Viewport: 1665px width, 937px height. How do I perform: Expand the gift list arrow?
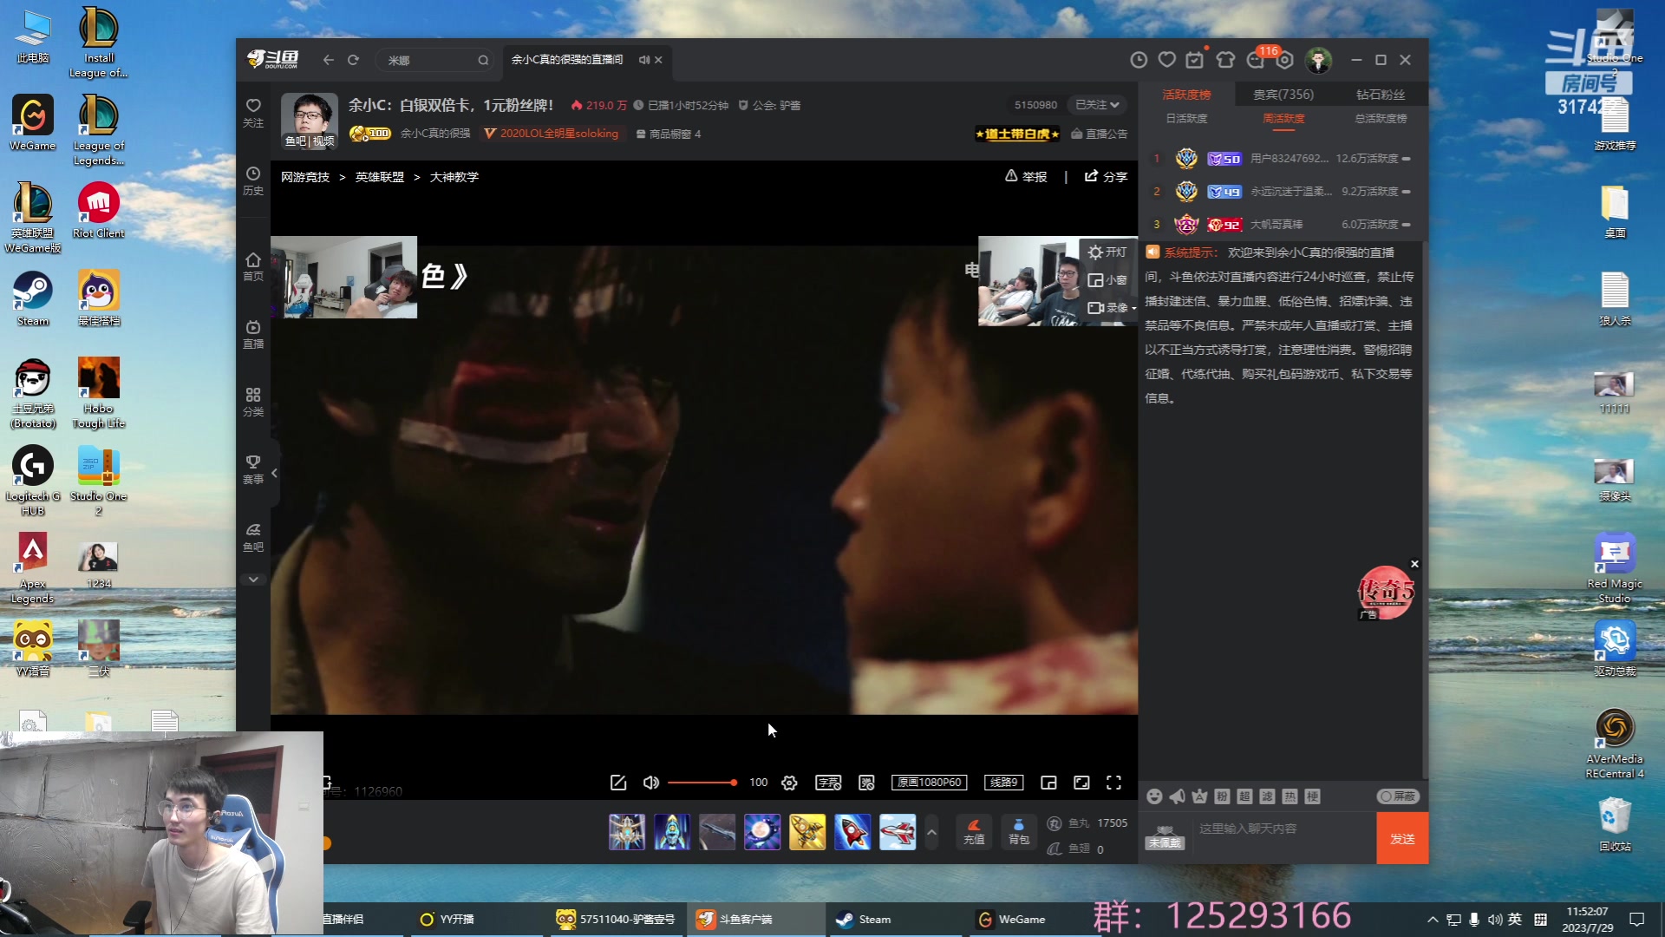coord(931,832)
